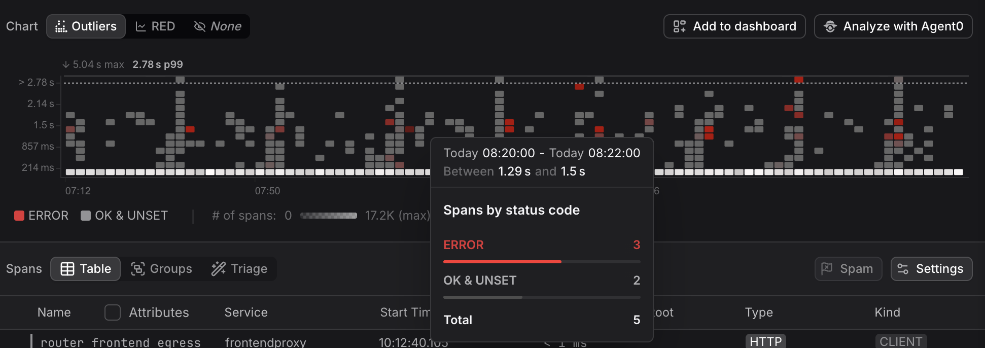Switch chart to RED view
Viewport: 985px width, 348px height.
click(x=156, y=26)
